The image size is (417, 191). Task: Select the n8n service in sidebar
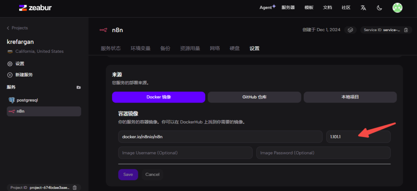(44, 111)
